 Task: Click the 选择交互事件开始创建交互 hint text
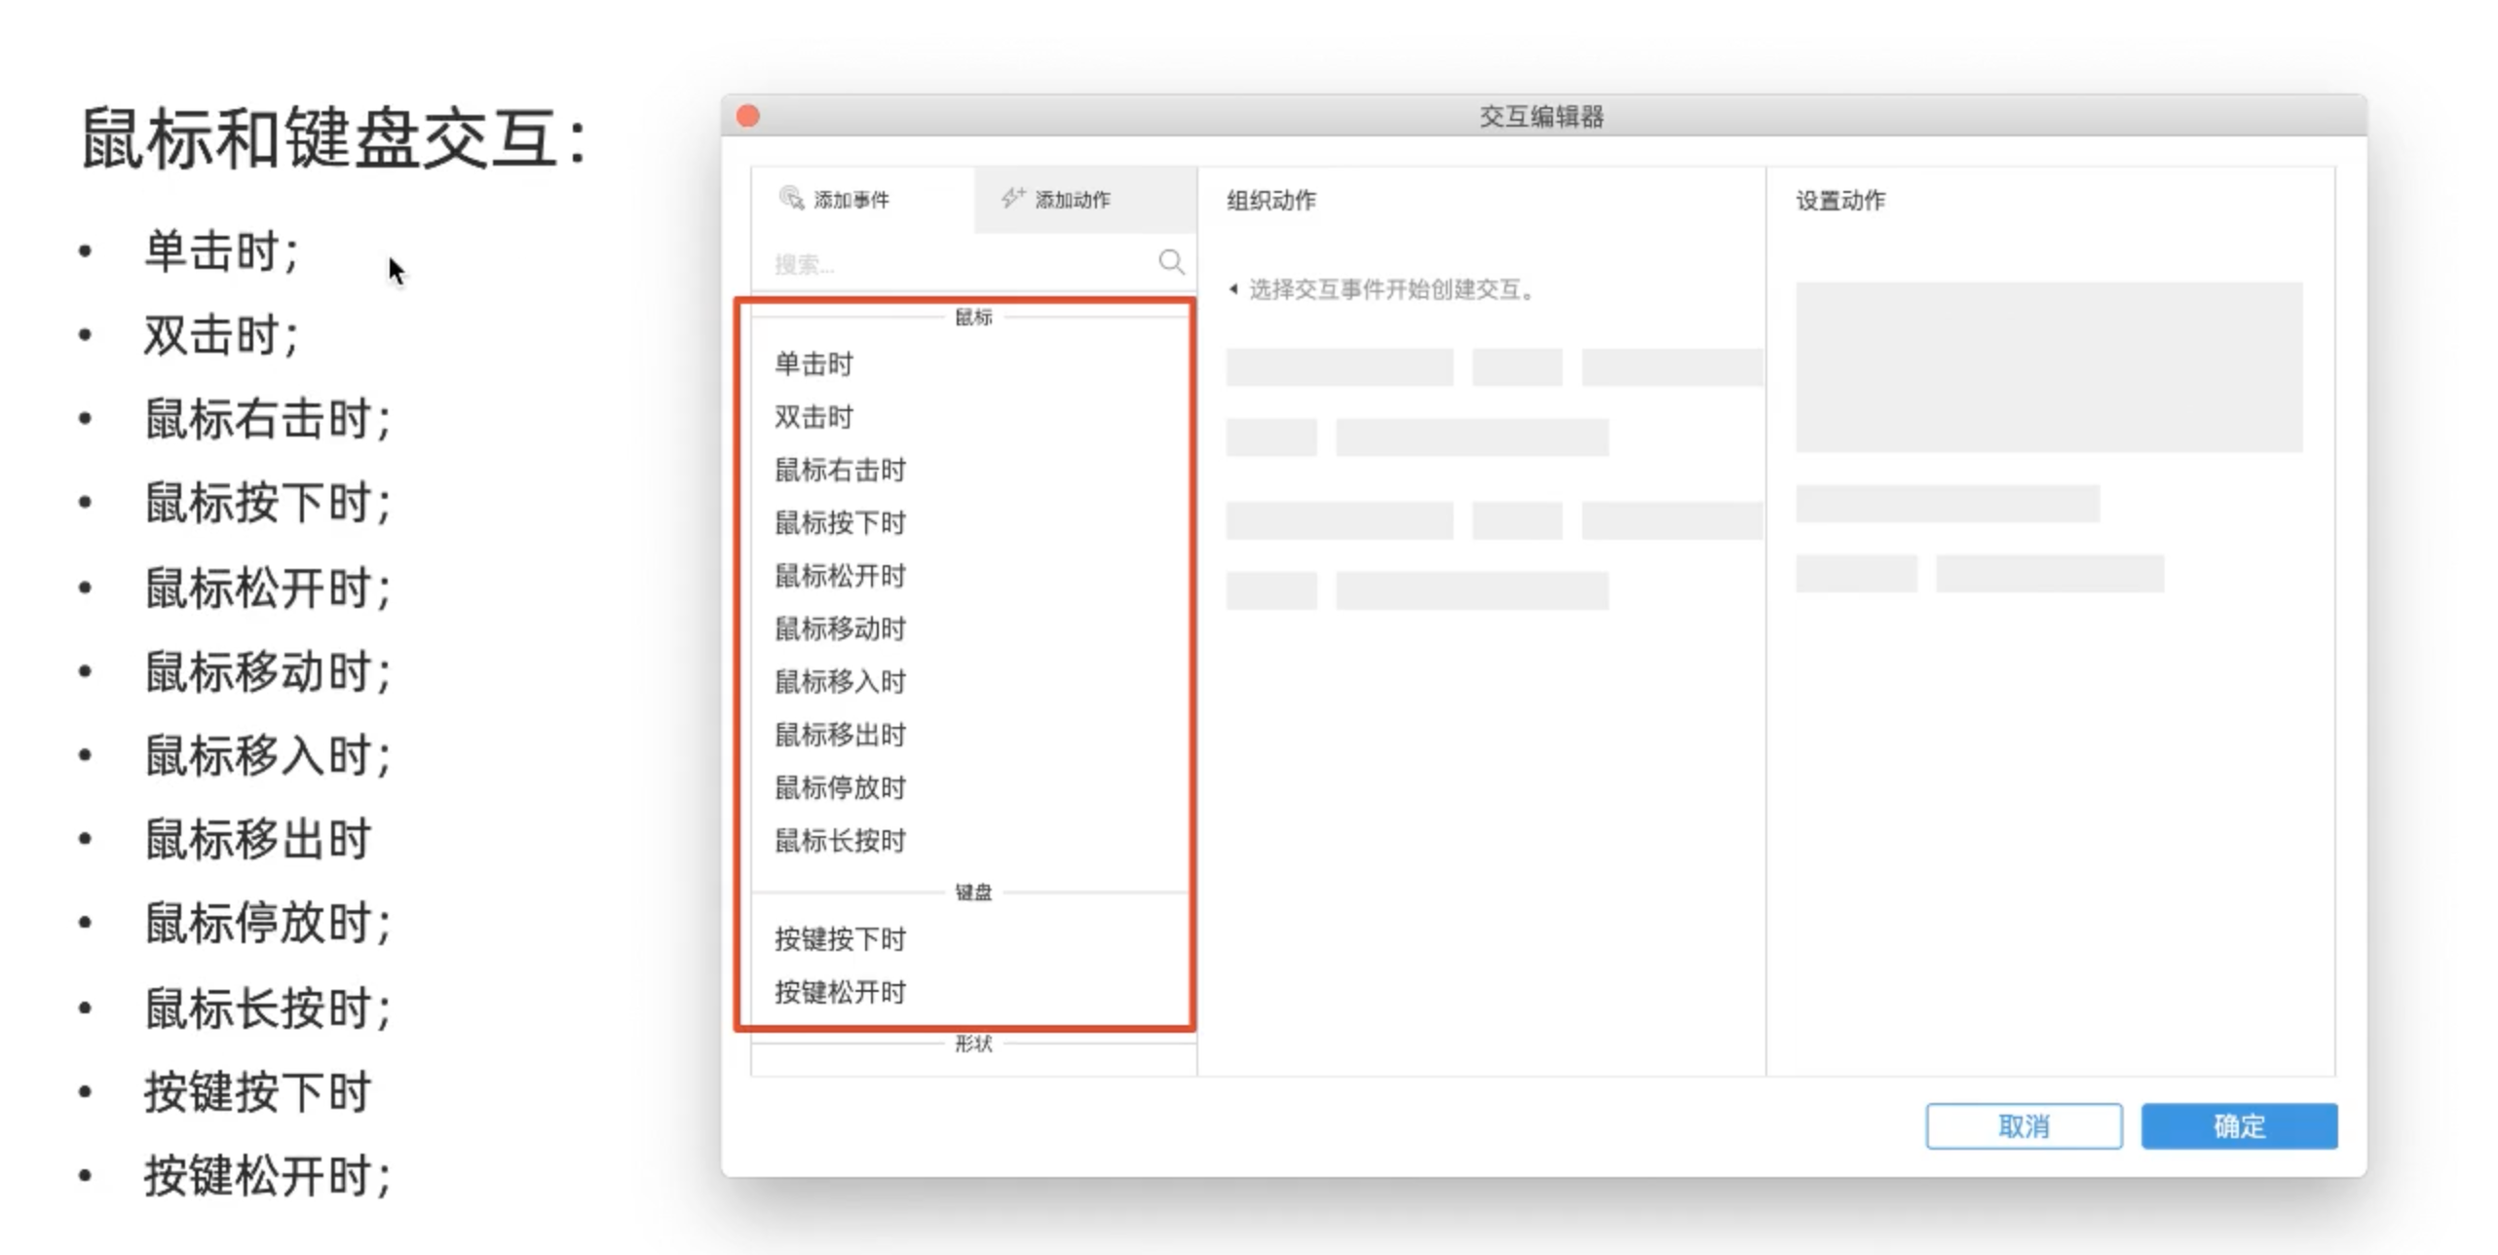[x=1391, y=289]
